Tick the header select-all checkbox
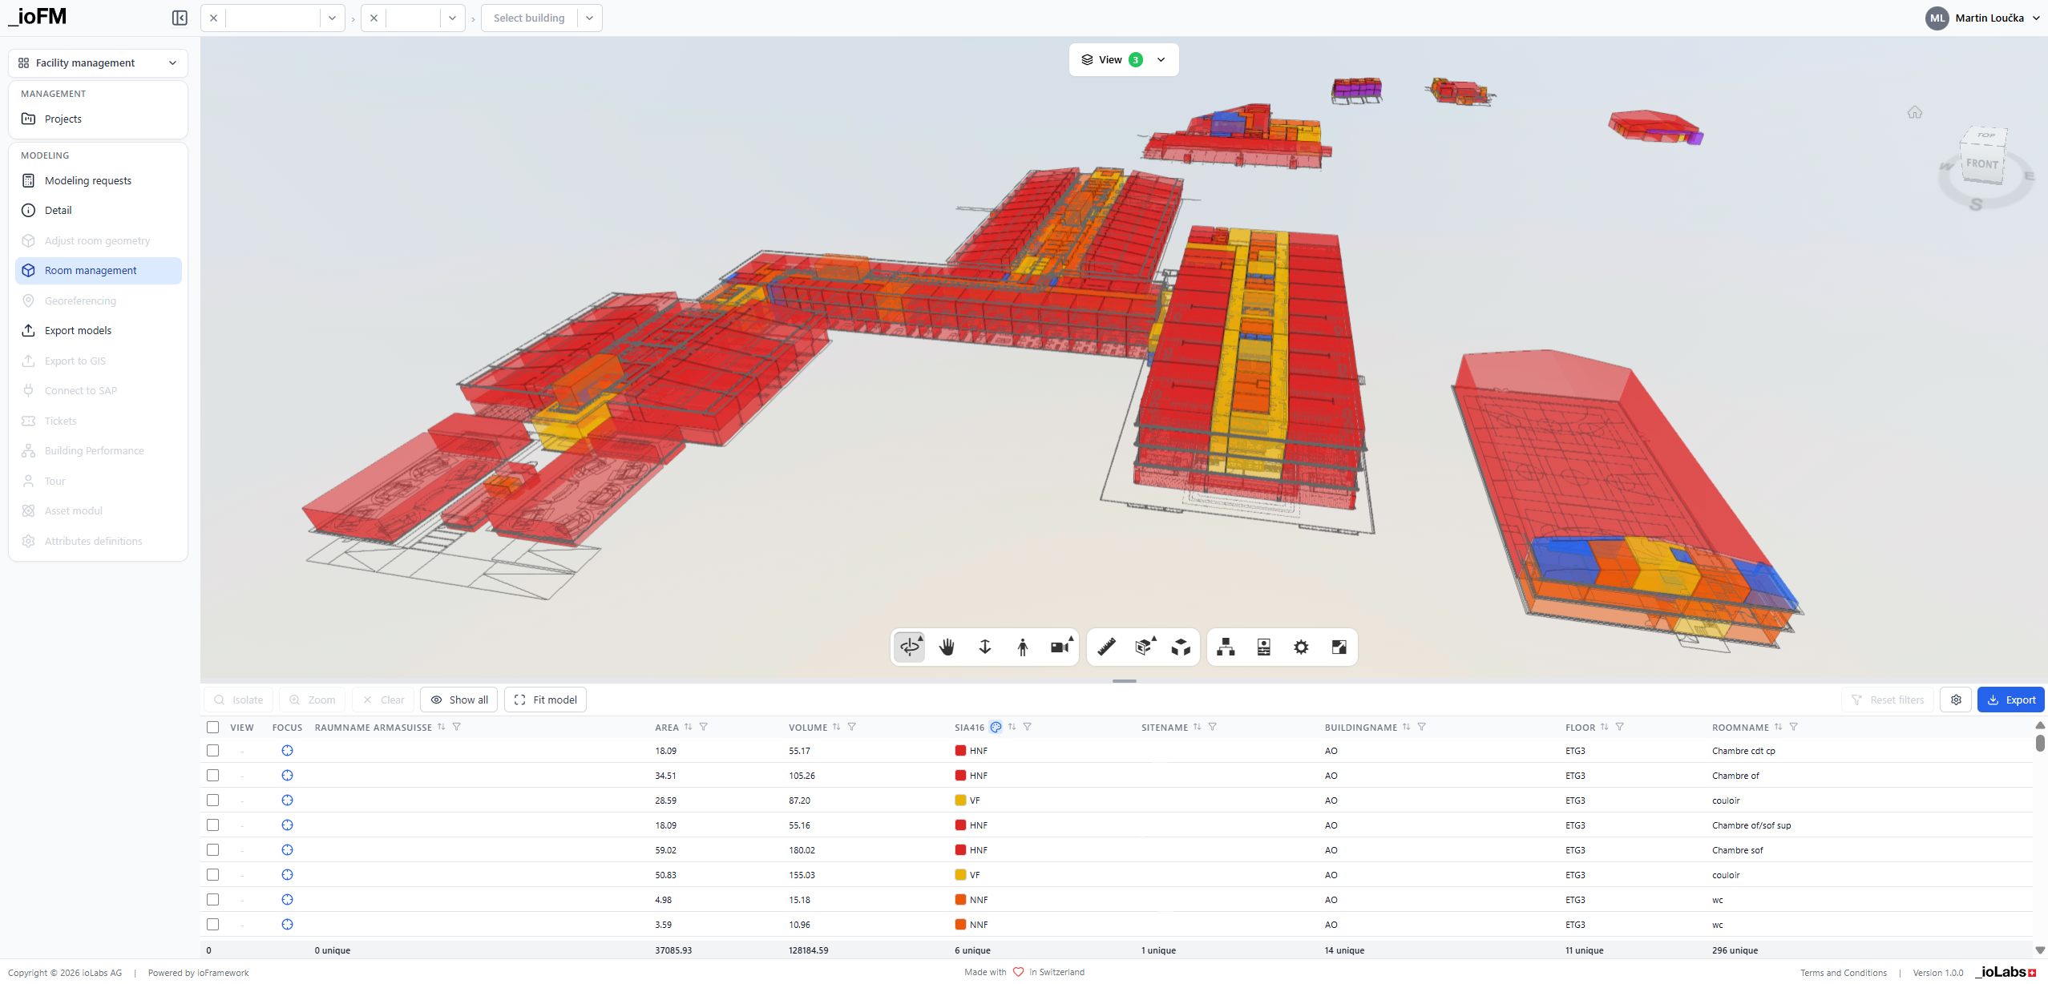2048x984 pixels. coord(212,727)
